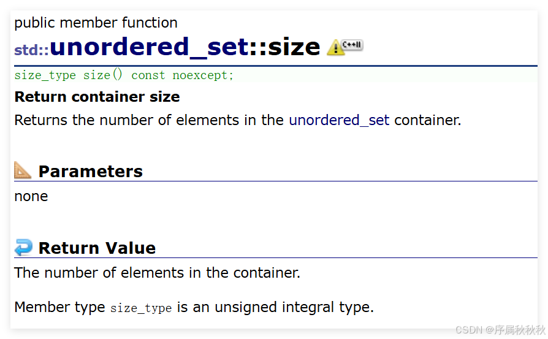Viewport: 548px width, 339px height.
Task: Open the unordered_set link in the description
Action: click(339, 120)
